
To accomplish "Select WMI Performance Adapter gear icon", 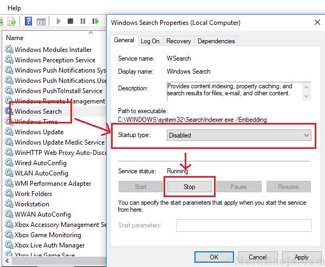I will click(9, 183).
